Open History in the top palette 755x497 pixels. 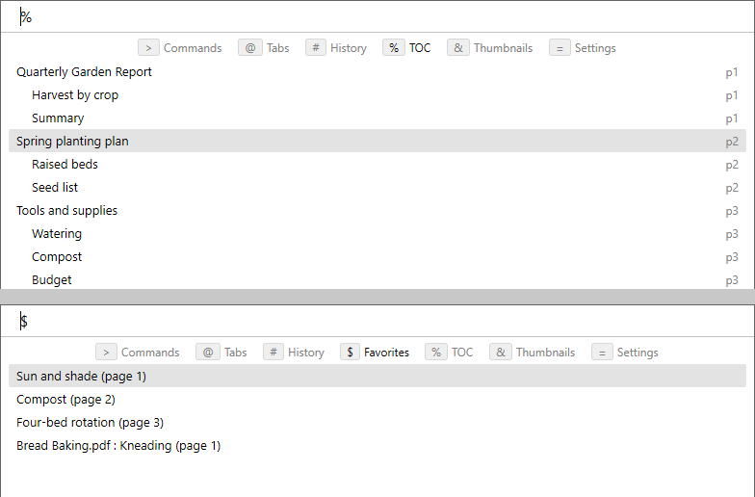tap(349, 48)
